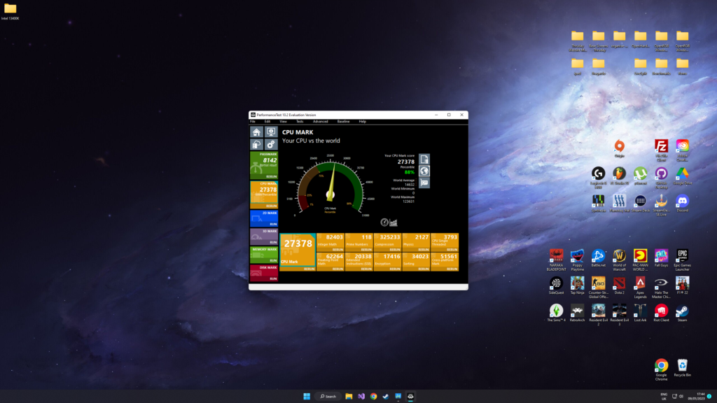Run the 2D Mark test
Image resolution: width=717 pixels, height=403 pixels.
pyautogui.click(x=274, y=225)
